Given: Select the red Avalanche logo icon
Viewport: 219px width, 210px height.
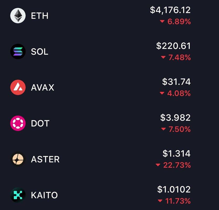Looking at the screenshot, I should pos(18,87).
